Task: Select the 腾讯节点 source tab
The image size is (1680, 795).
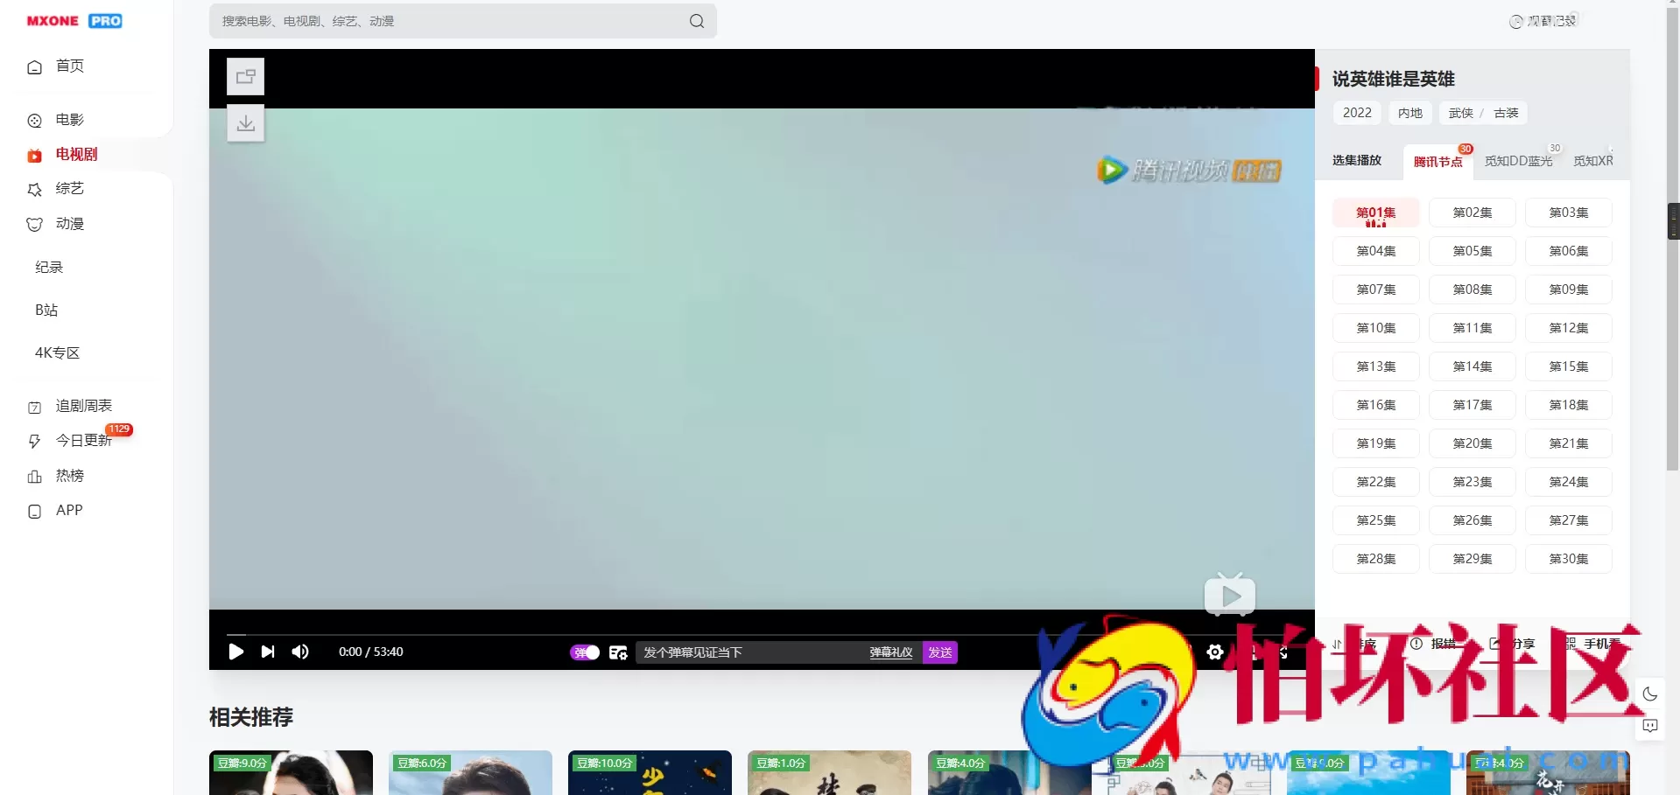Action: (1437, 162)
